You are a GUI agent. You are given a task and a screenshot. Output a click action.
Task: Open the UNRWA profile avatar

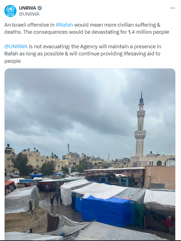click(x=10, y=11)
